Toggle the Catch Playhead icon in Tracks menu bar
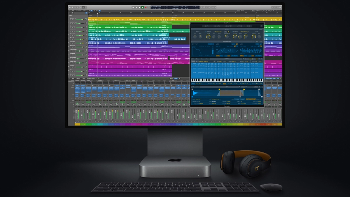Image resolution: width=350 pixels, height=197 pixels. 100,11
